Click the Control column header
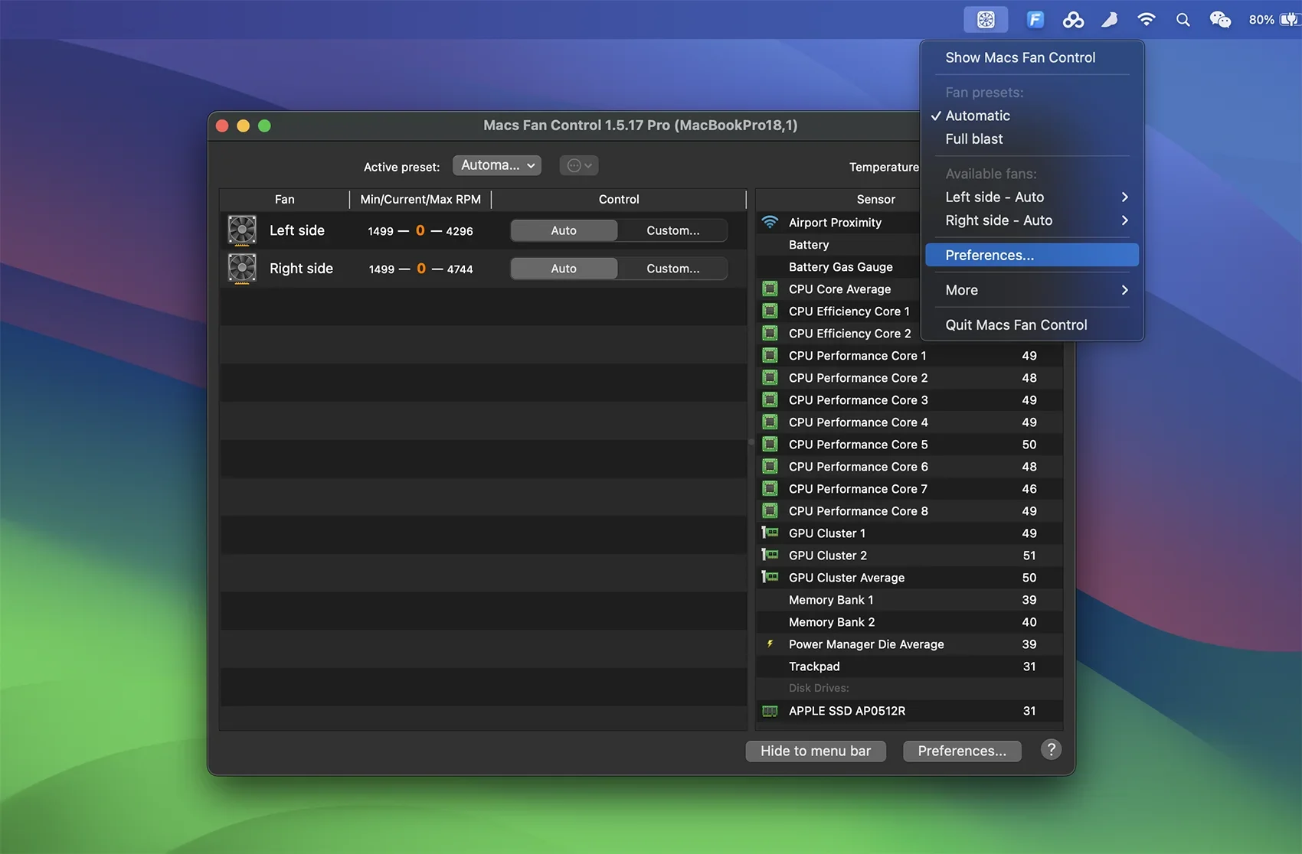The image size is (1302, 854). tap(619, 199)
